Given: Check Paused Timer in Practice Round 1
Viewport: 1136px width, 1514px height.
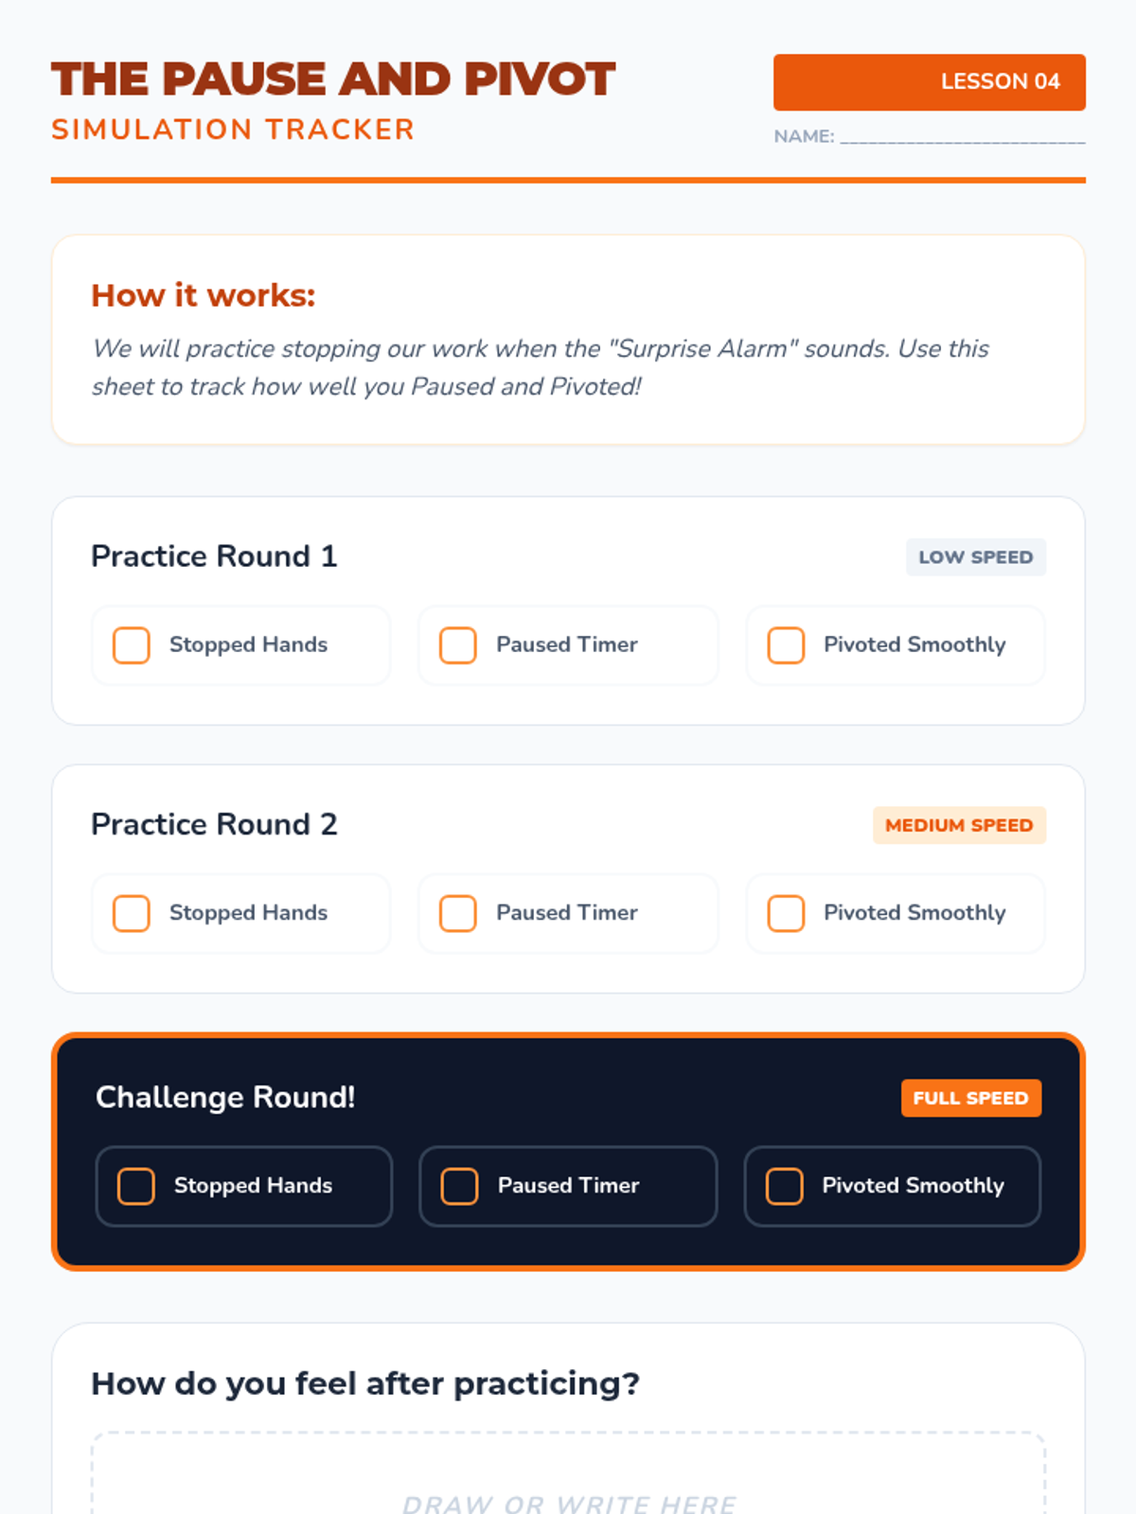Looking at the screenshot, I should point(458,645).
